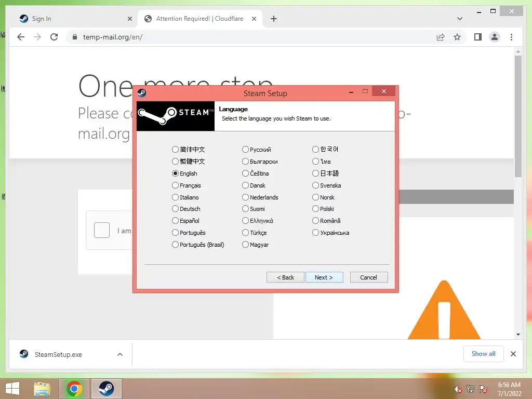Reload the temp-mail page
The width and height of the screenshot is (532, 399).
click(x=54, y=37)
